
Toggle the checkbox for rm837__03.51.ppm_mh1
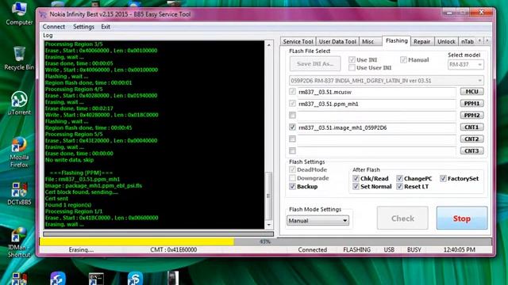[292, 104]
